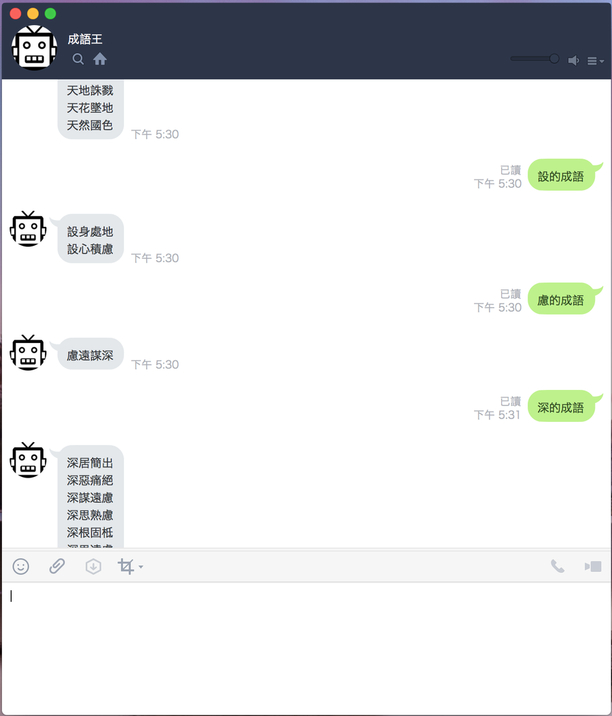
Task: Open the emoji sticker picker
Action: (x=20, y=567)
